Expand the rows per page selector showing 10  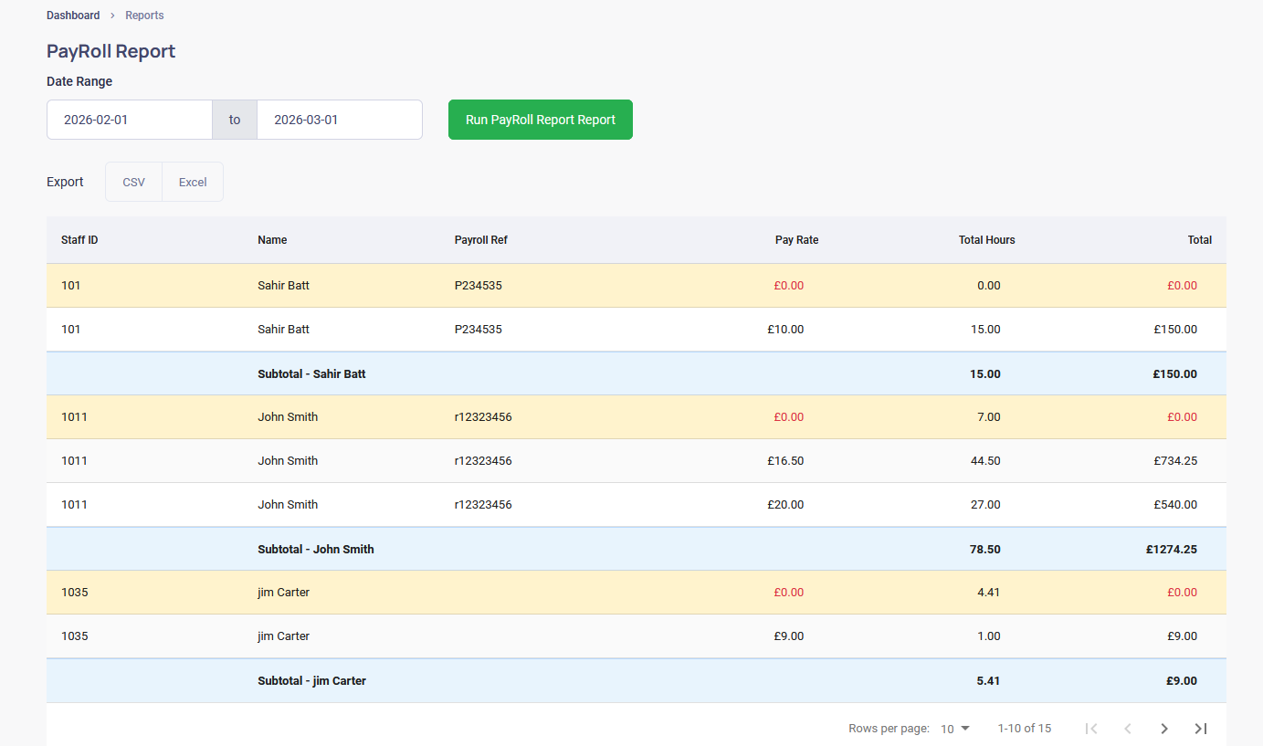[x=954, y=729]
